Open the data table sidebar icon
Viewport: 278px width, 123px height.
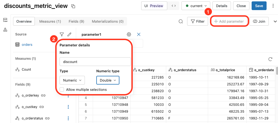[5, 20]
